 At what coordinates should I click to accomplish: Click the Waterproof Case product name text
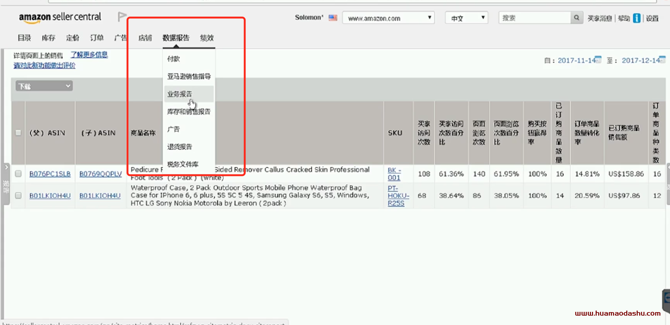250,195
